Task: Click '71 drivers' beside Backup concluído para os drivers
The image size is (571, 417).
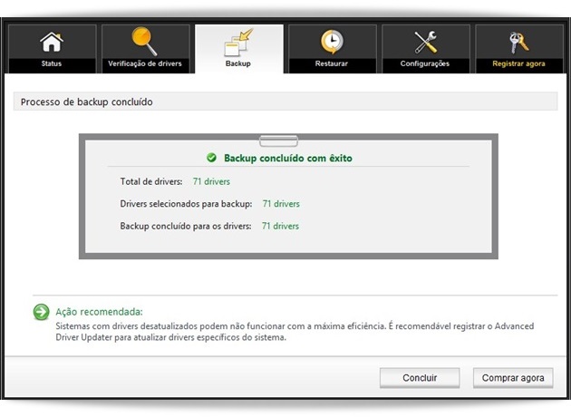Action: tap(280, 226)
